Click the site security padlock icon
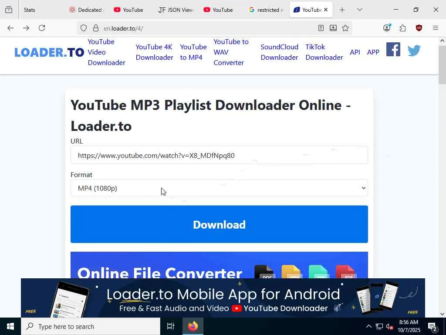Image resolution: width=446 pixels, height=335 pixels. (x=96, y=28)
